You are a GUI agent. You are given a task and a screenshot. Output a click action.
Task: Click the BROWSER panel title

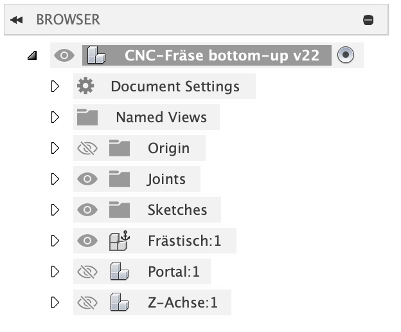pos(68,20)
